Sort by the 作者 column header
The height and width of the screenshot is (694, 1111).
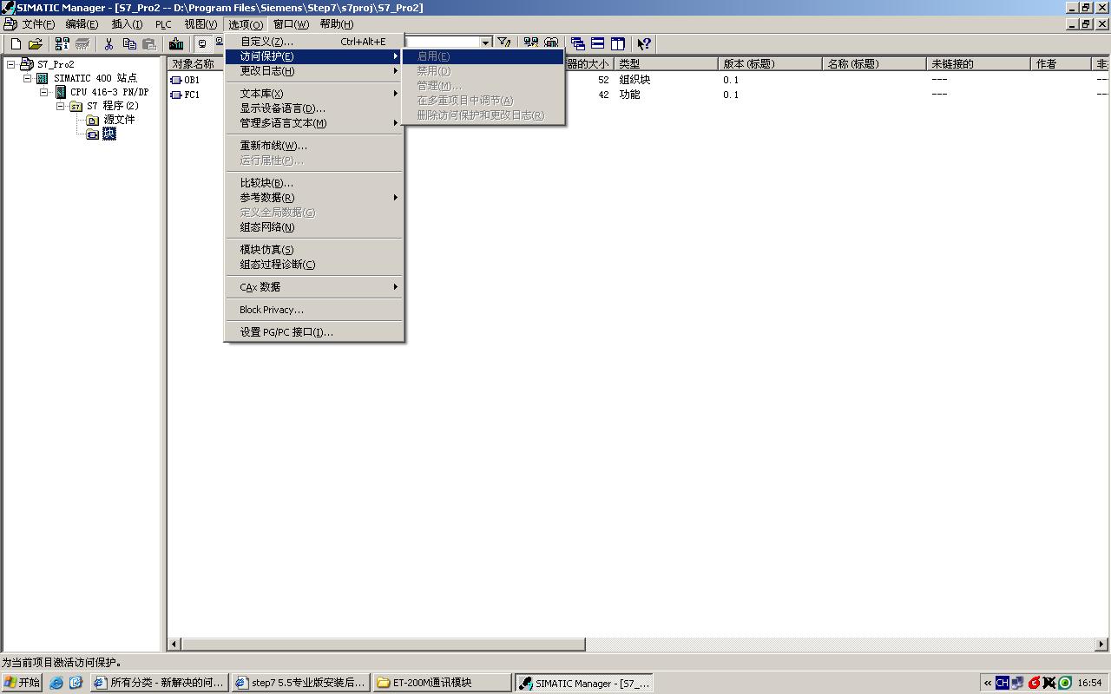pos(1062,64)
